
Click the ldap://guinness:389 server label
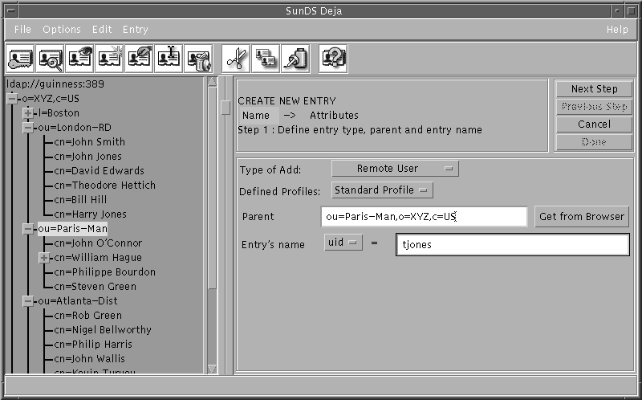(55, 84)
